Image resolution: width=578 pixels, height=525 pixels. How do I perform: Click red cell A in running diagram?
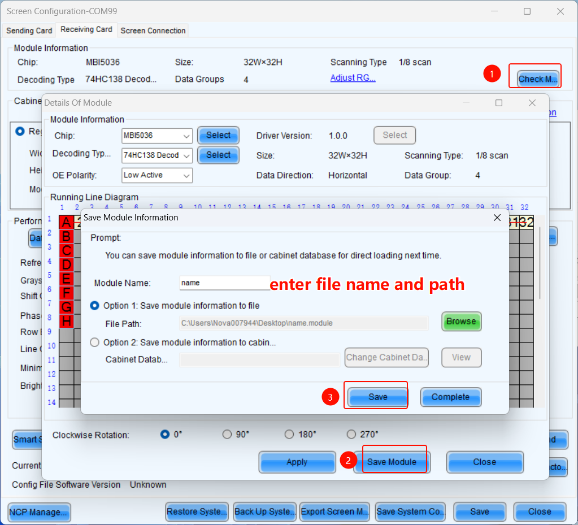(x=67, y=223)
